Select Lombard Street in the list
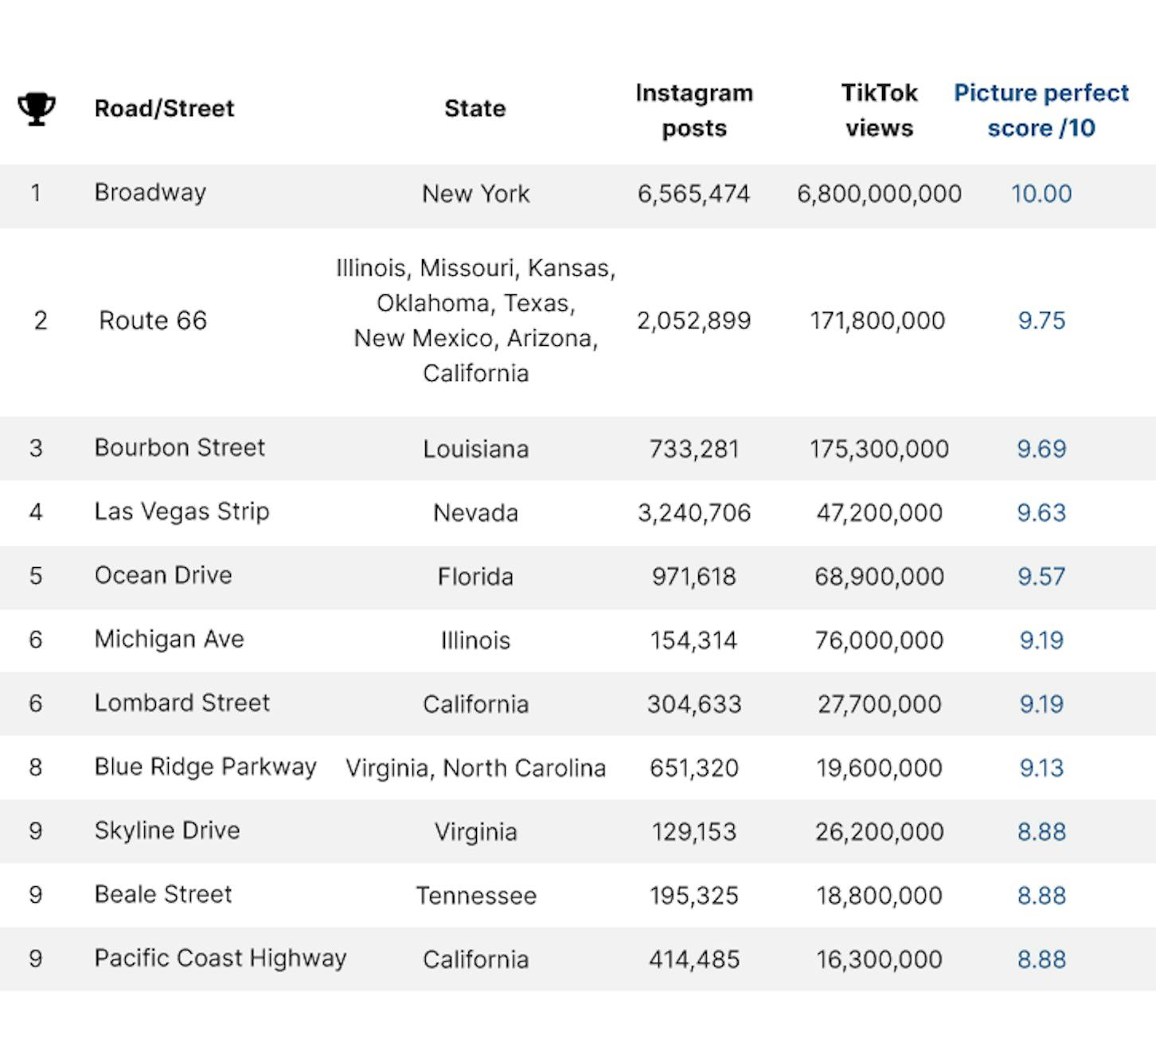This screenshot has width=1156, height=1050. (x=182, y=703)
